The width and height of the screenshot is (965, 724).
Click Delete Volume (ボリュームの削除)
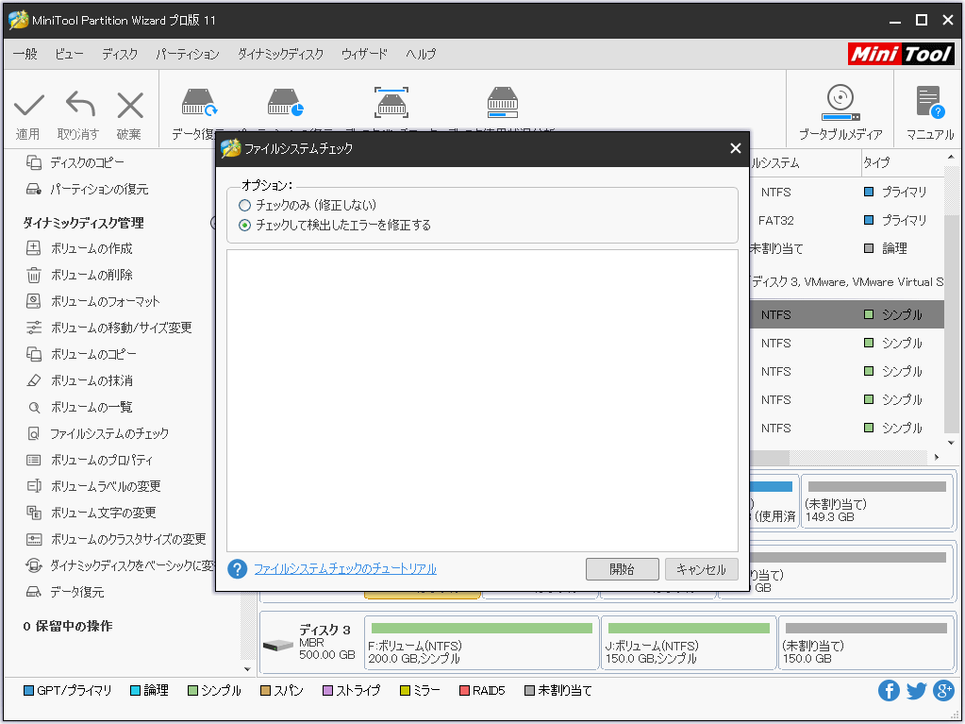pyautogui.click(x=79, y=275)
